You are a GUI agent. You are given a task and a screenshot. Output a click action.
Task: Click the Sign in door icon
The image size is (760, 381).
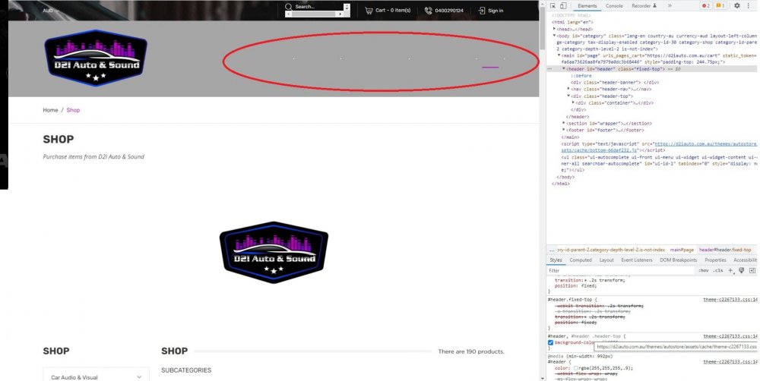[x=482, y=10]
